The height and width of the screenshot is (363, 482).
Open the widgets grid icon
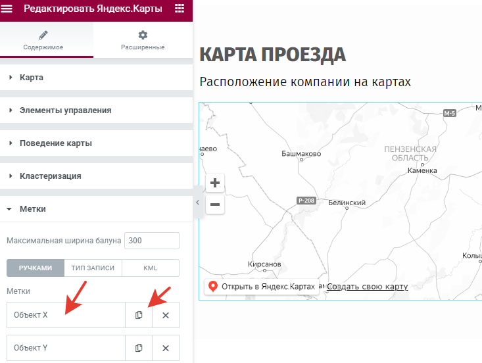(x=180, y=9)
